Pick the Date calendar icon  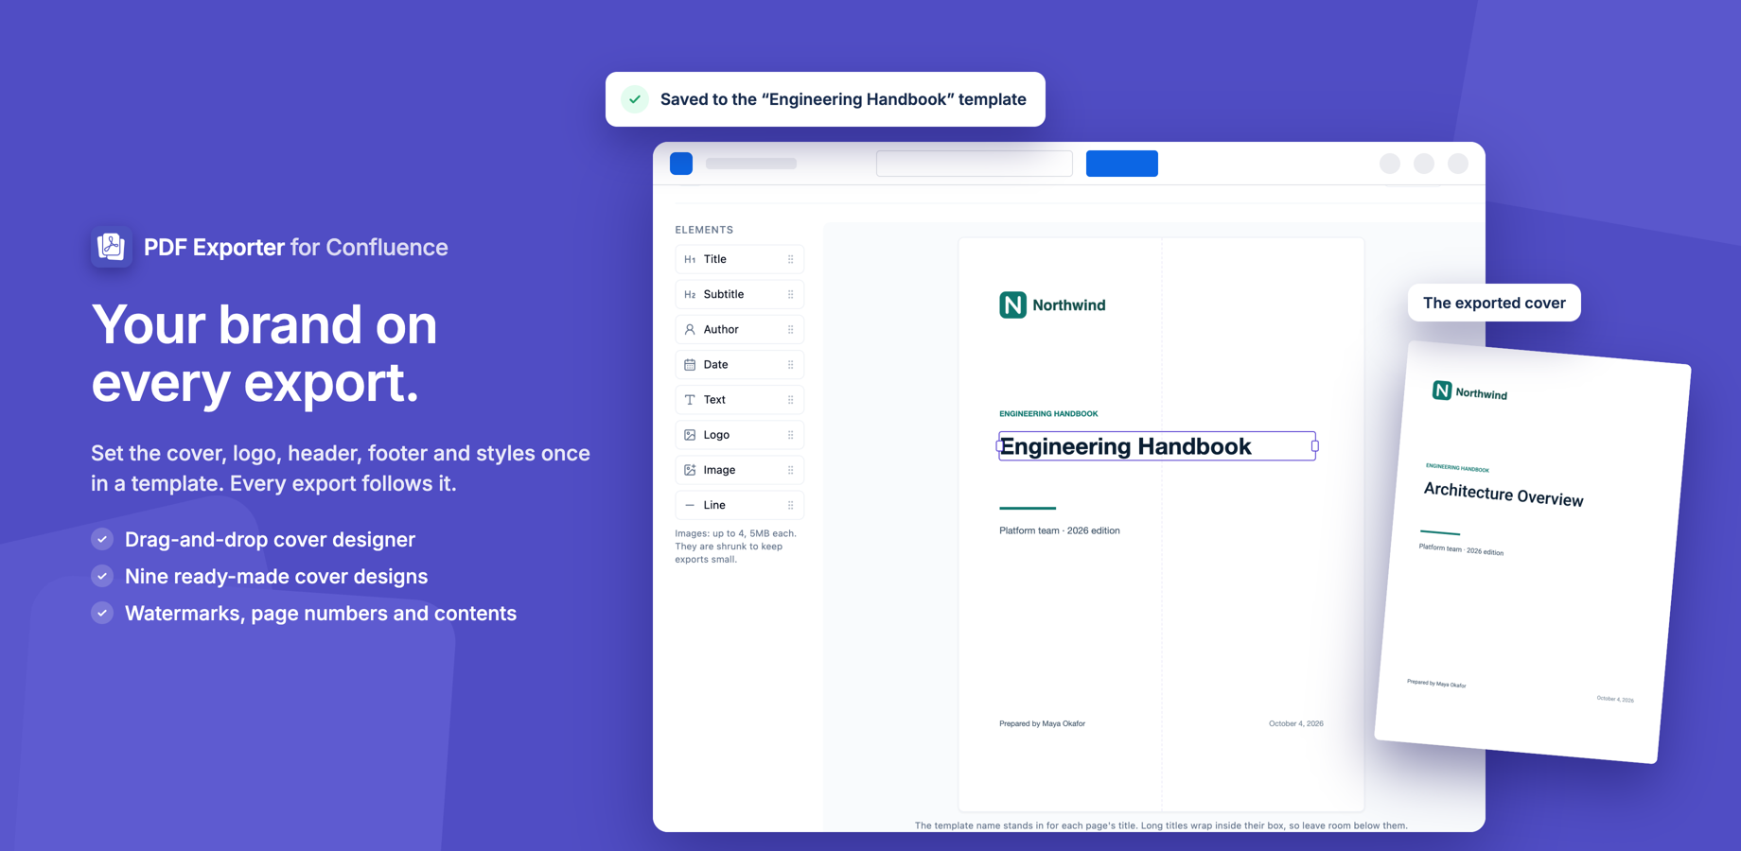click(690, 364)
